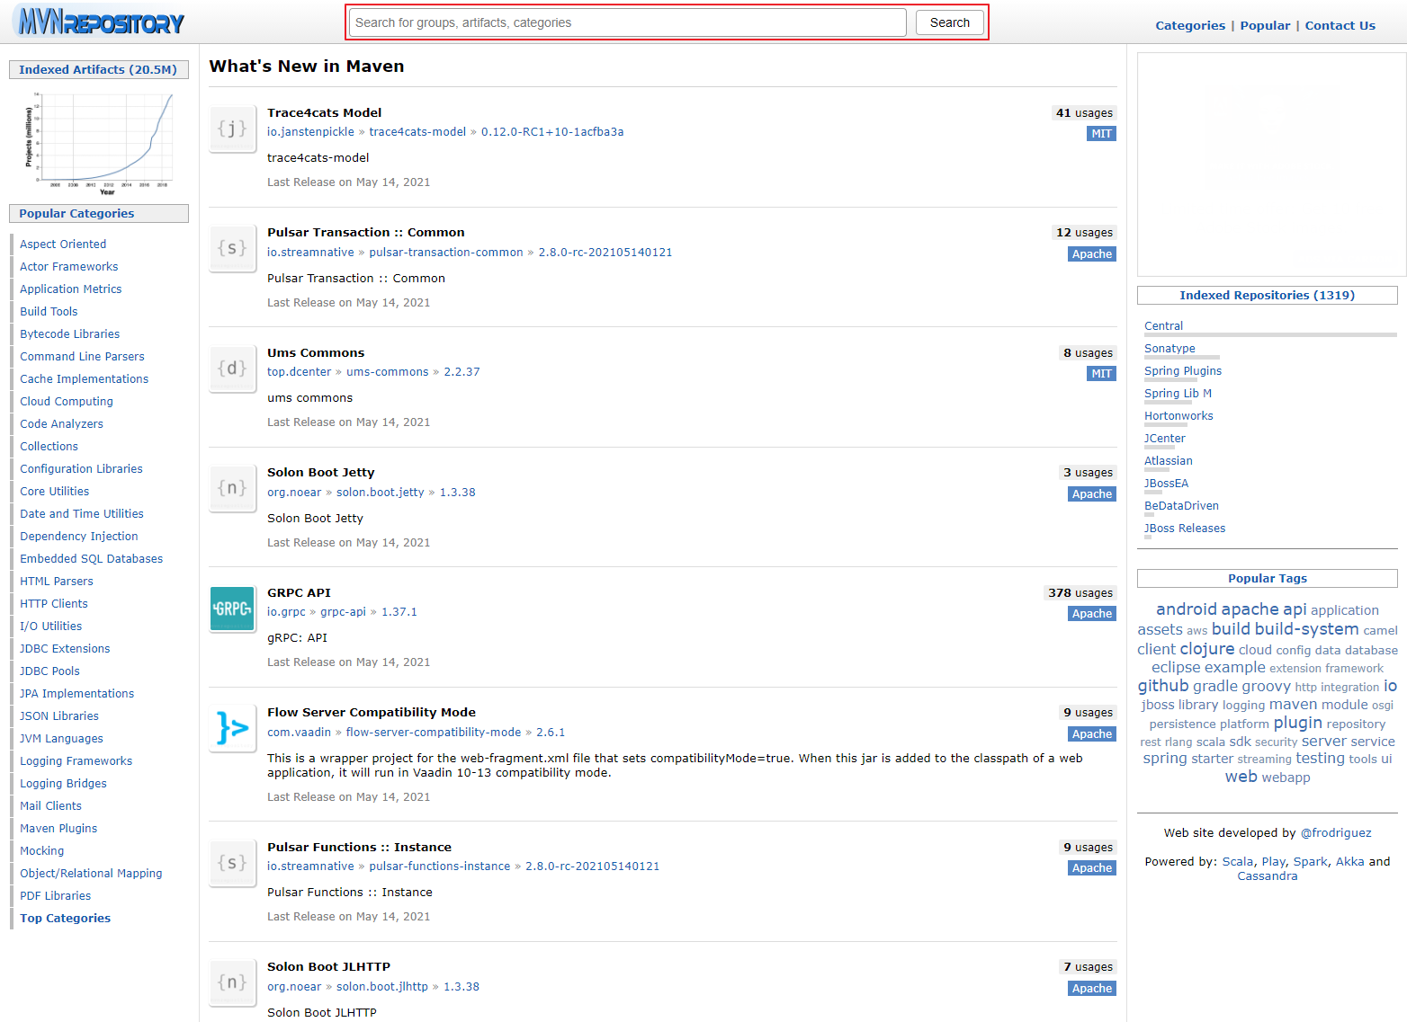Open Indexed Repositories (1319) header

[x=1268, y=295]
